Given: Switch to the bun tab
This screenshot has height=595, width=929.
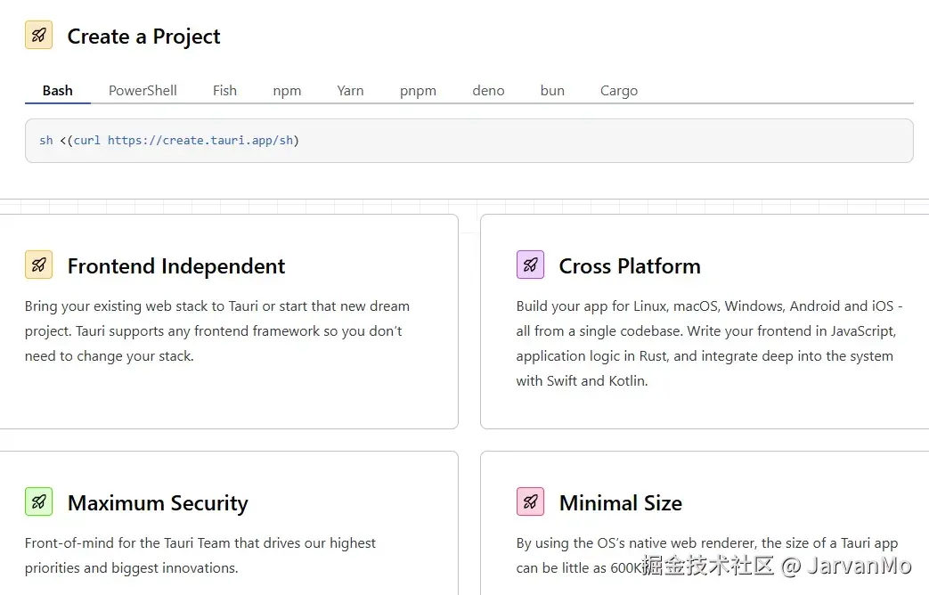Looking at the screenshot, I should pos(552,90).
